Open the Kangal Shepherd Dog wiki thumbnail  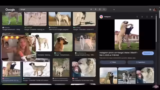pos(85,42)
